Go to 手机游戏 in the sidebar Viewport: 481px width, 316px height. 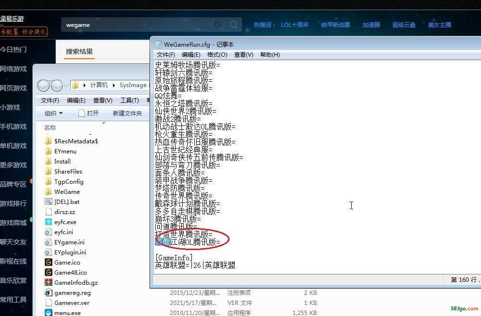coord(13,126)
